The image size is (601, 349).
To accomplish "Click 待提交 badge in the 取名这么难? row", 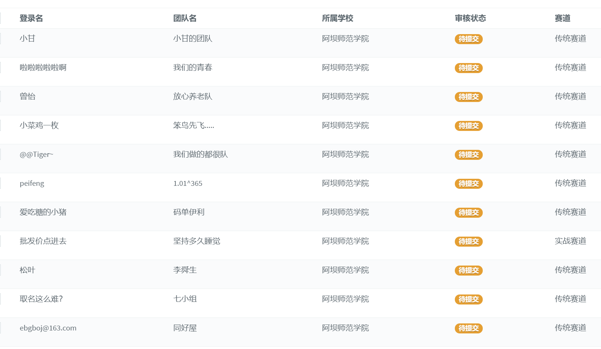I will point(469,299).
